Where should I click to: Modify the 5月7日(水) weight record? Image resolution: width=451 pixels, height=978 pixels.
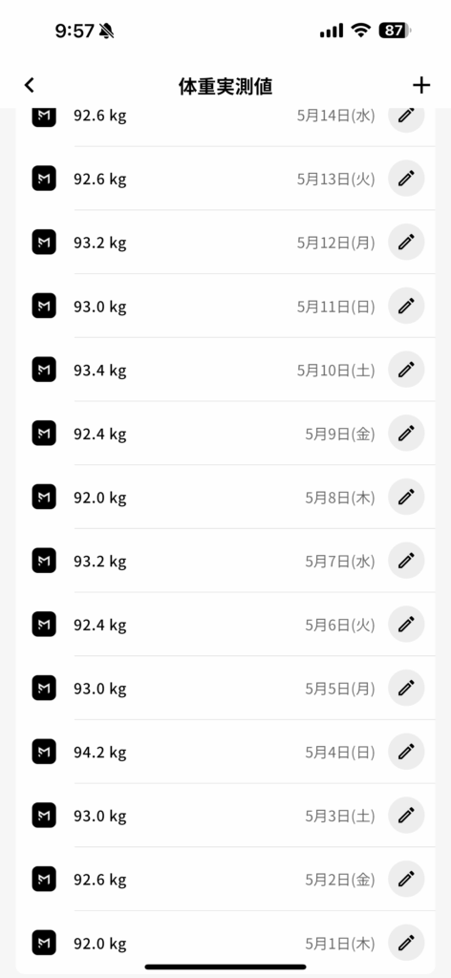(406, 561)
